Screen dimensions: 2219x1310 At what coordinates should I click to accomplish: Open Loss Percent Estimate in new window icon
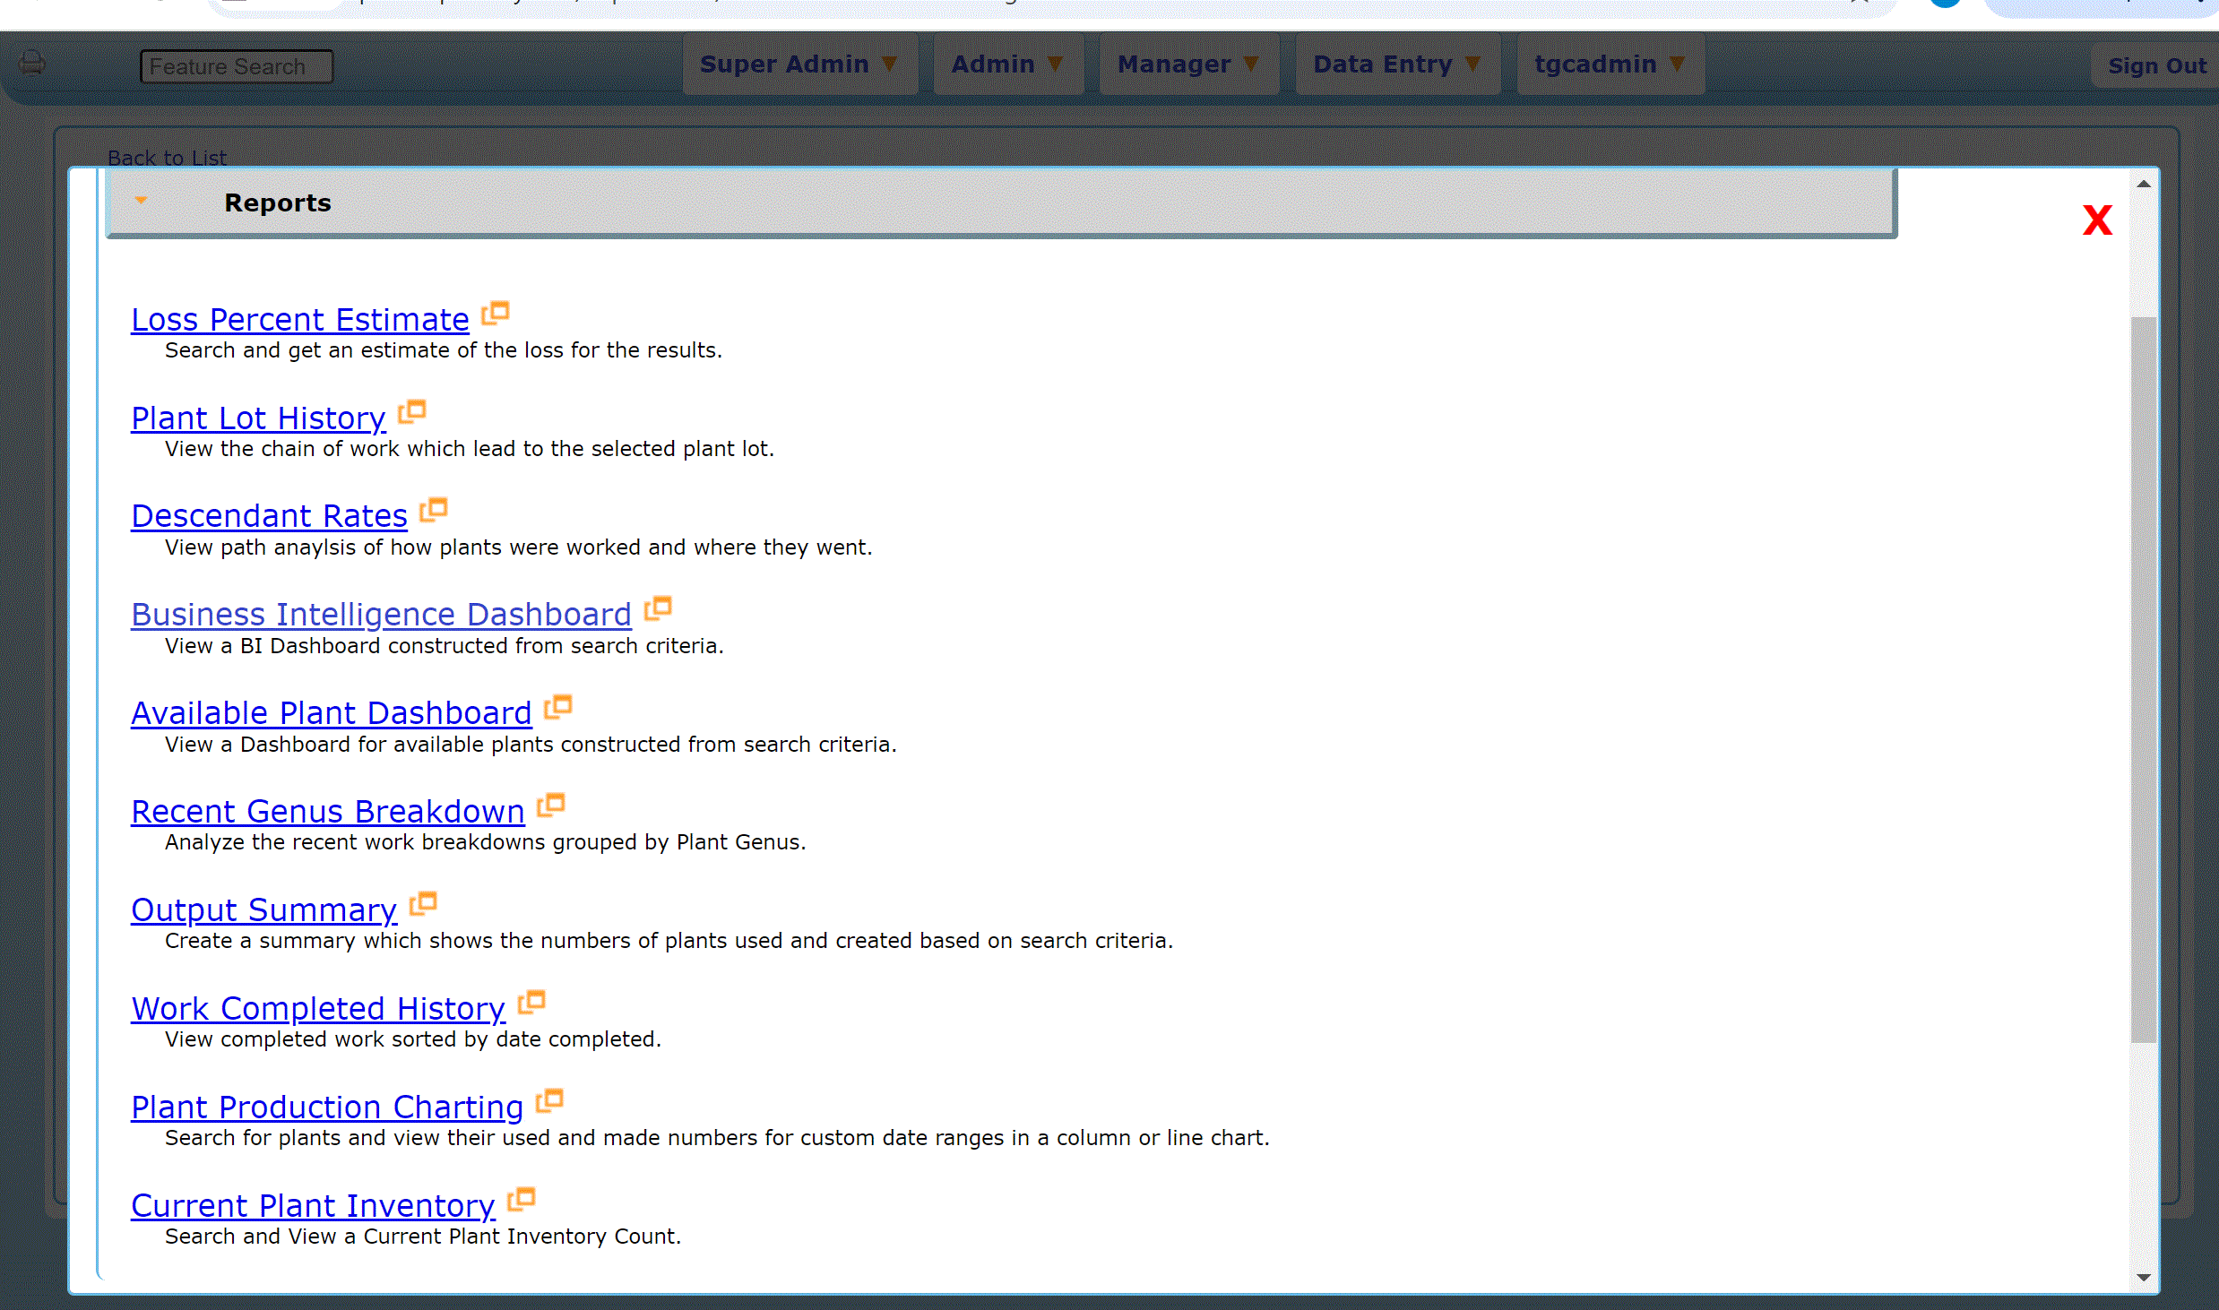[496, 313]
